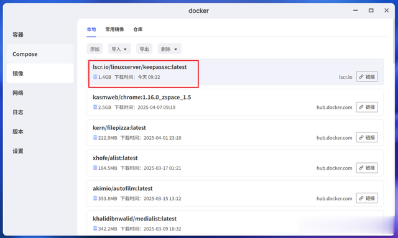Select akimio/autofilm:latest image name

point(123,188)
